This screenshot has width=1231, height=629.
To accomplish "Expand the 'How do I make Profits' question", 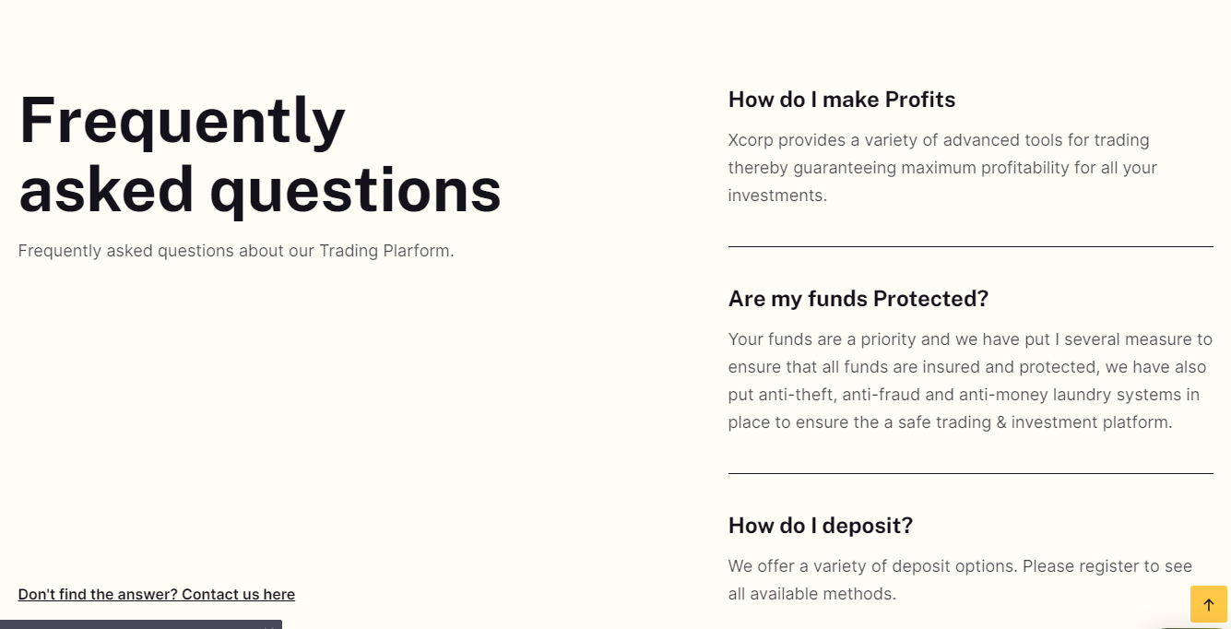I will click(x=842, y=100).
